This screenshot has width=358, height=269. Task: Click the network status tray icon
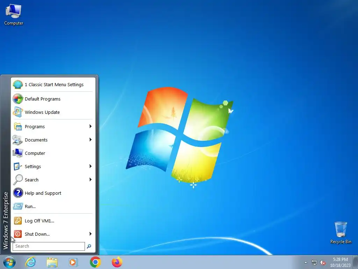(x=314, y=262)
